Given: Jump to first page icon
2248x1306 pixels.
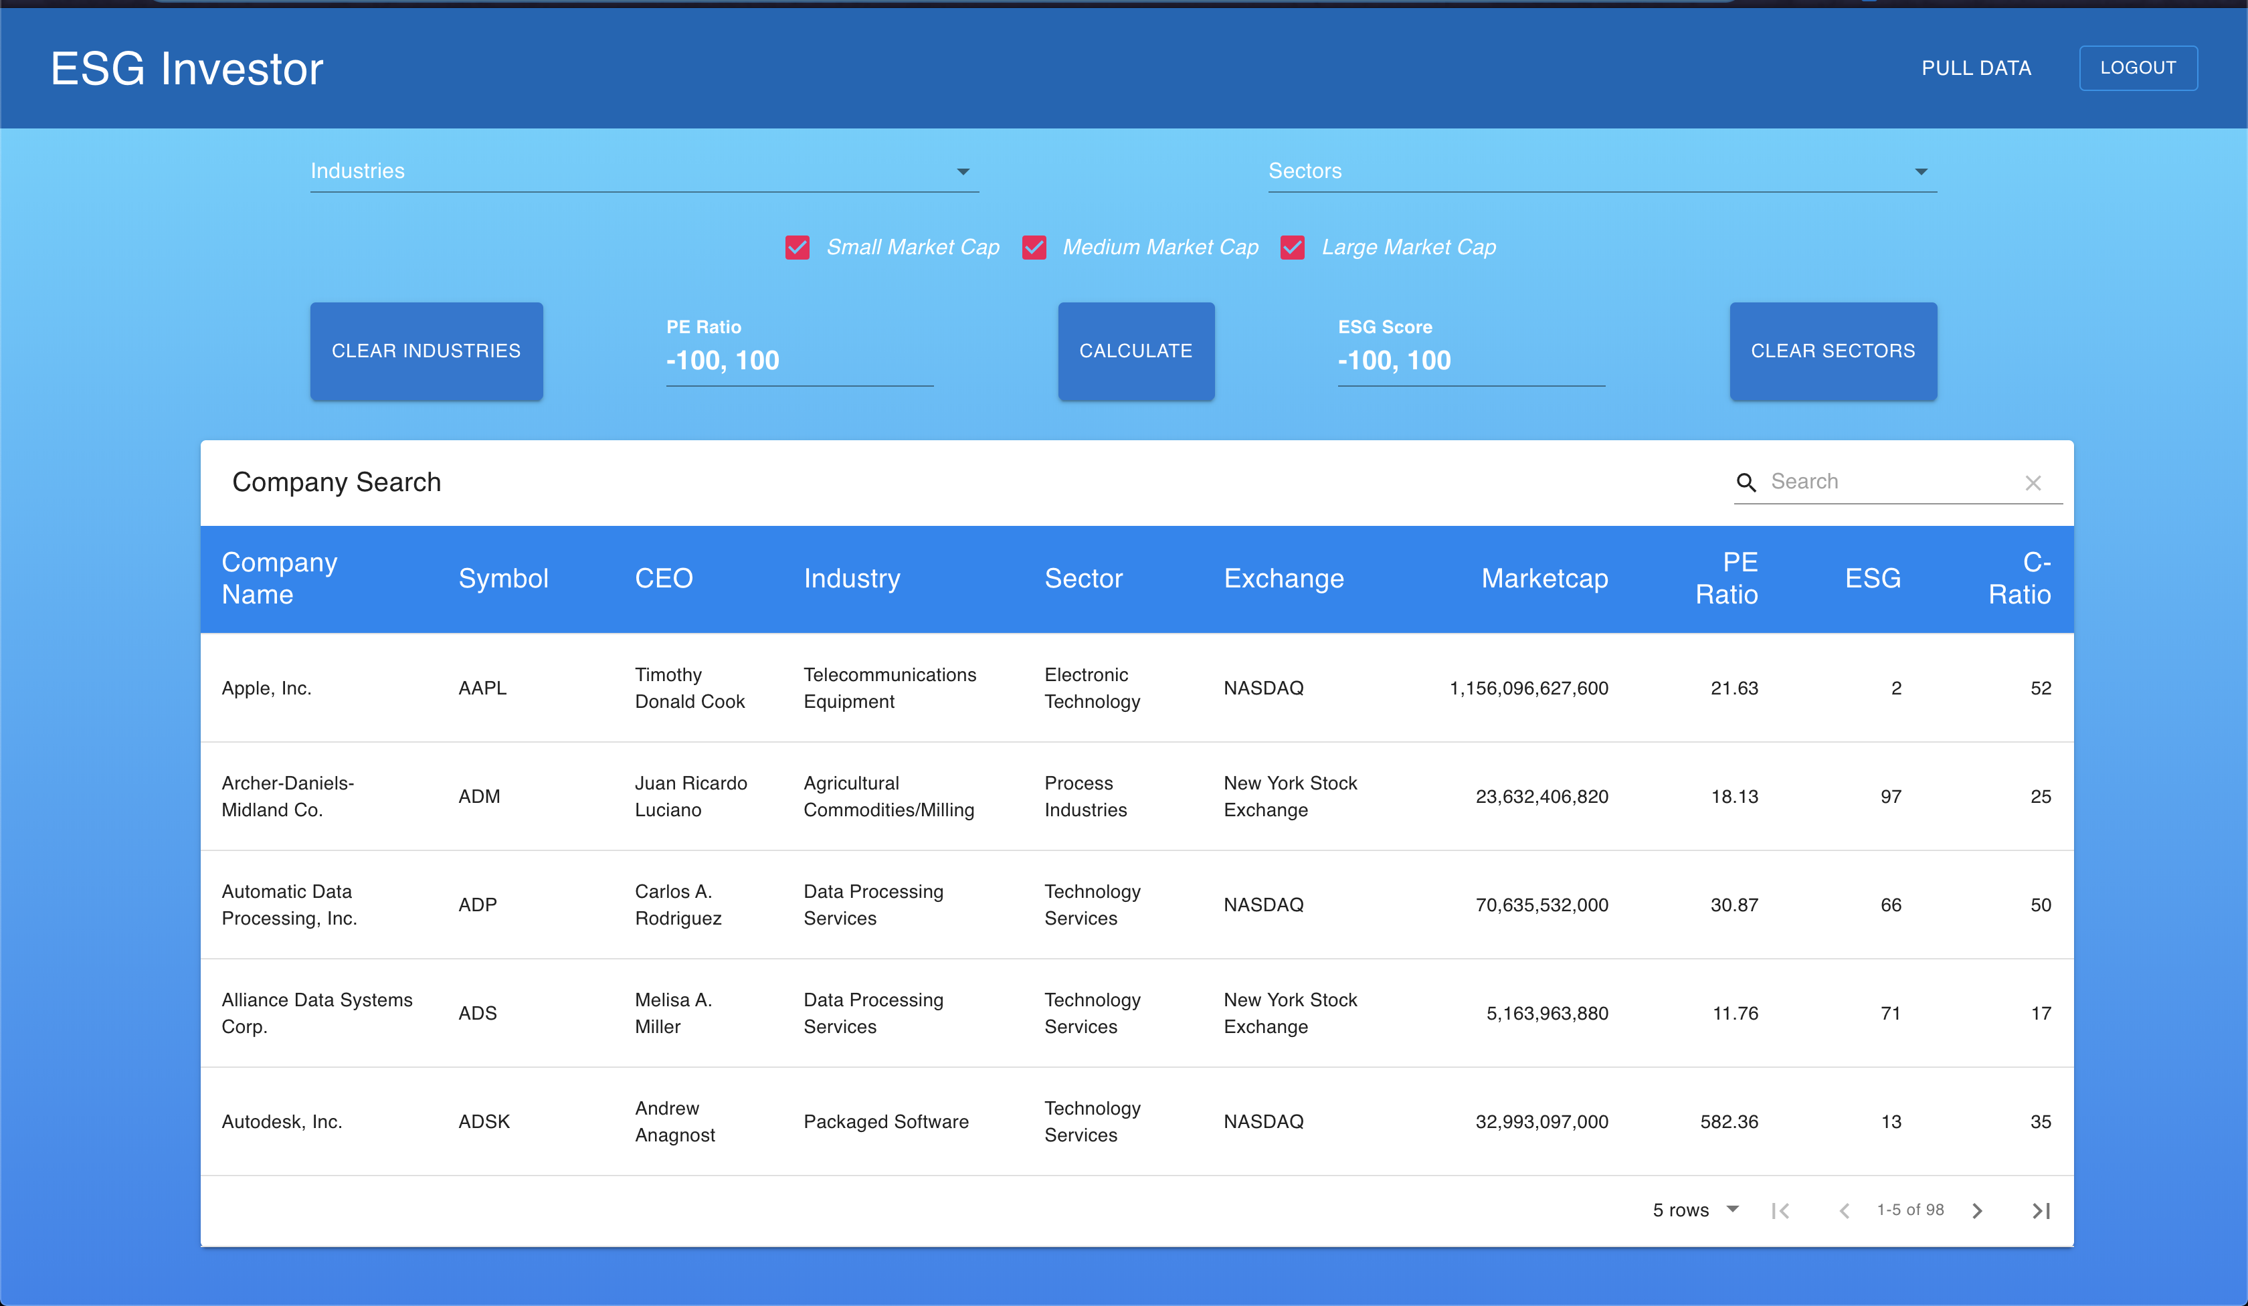Looking at the screenshot, I should click(1780, 1210).
